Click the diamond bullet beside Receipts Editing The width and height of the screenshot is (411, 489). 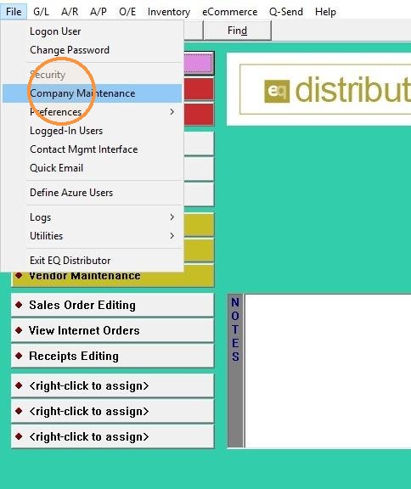point(19,356)
